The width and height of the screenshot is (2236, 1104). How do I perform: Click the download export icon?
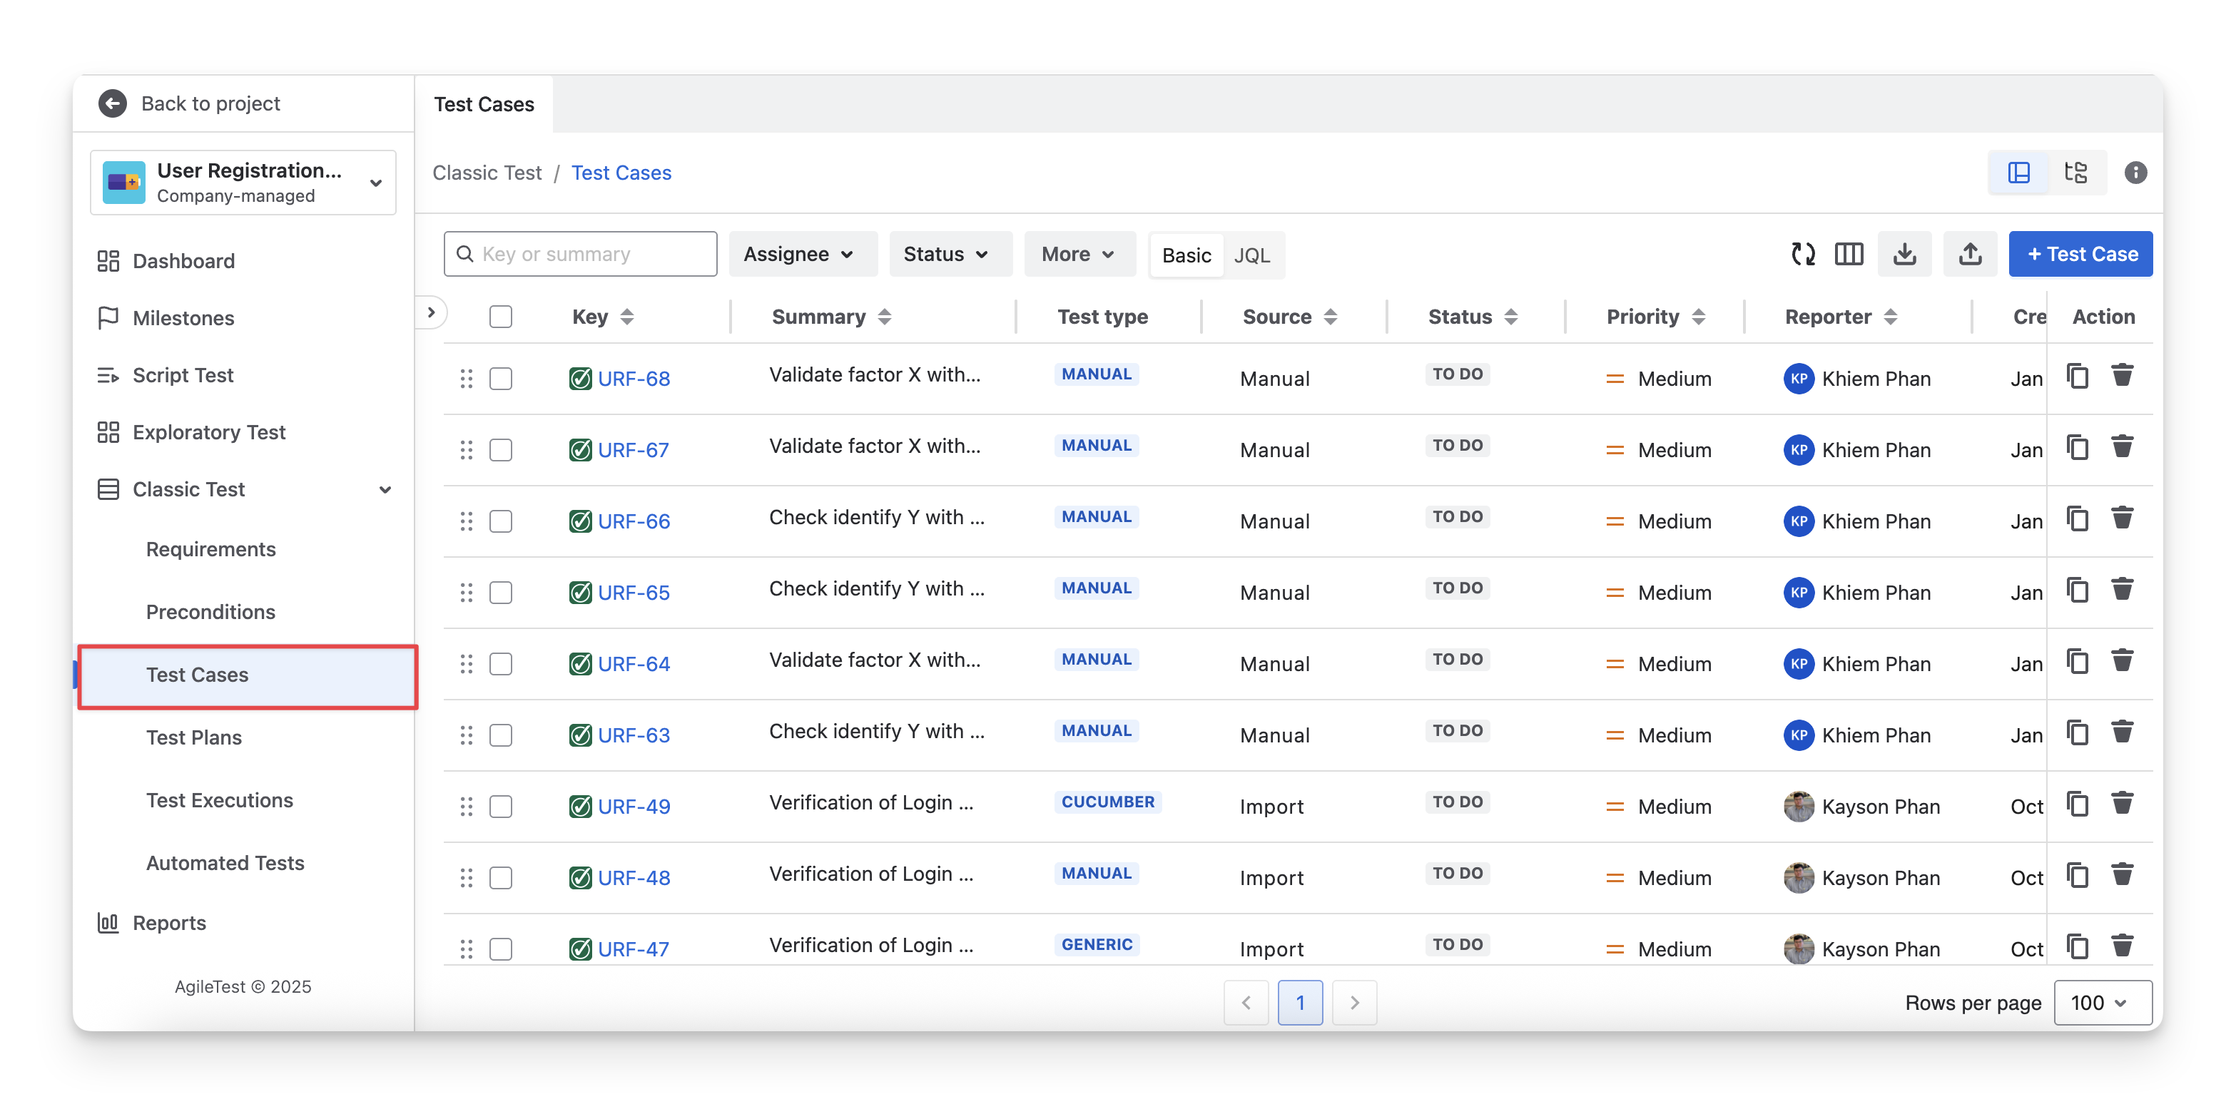1904,255
